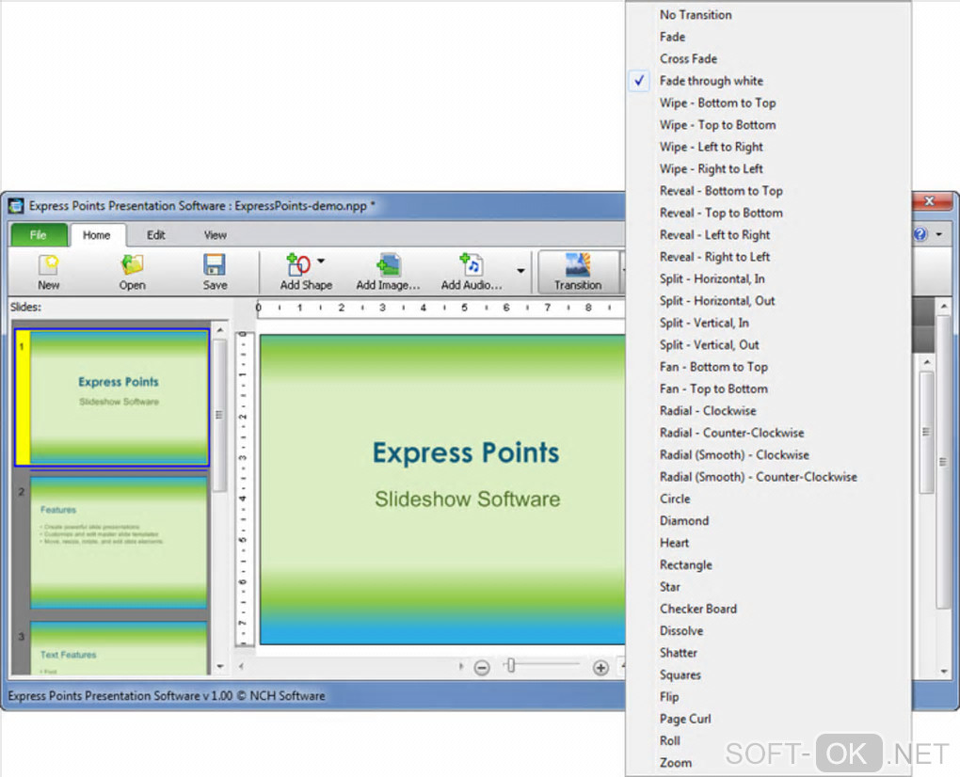Viewport: 960px width, 777px height.
Task: Select the Flip transition
Action: tap(768, 697)
